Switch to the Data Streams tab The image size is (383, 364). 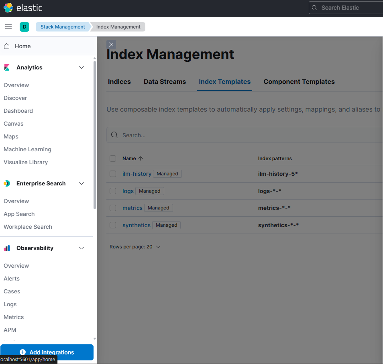pos(165,82)
